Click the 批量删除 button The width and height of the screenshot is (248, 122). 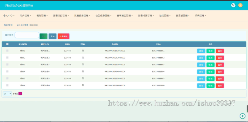pyautogui.click(x=63, y=36)
